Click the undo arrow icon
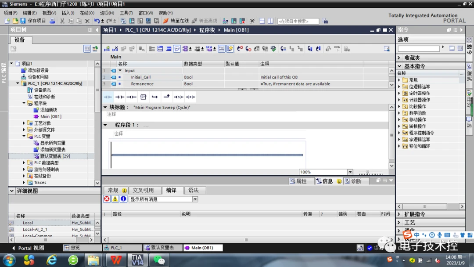This screenshot has height=267, width=474. click(97, 21)
